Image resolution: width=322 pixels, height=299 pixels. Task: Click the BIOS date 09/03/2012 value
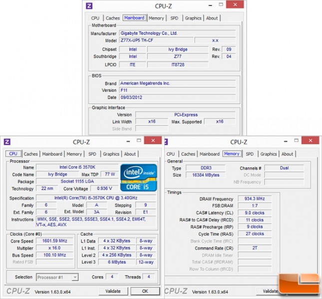(177, 97)
